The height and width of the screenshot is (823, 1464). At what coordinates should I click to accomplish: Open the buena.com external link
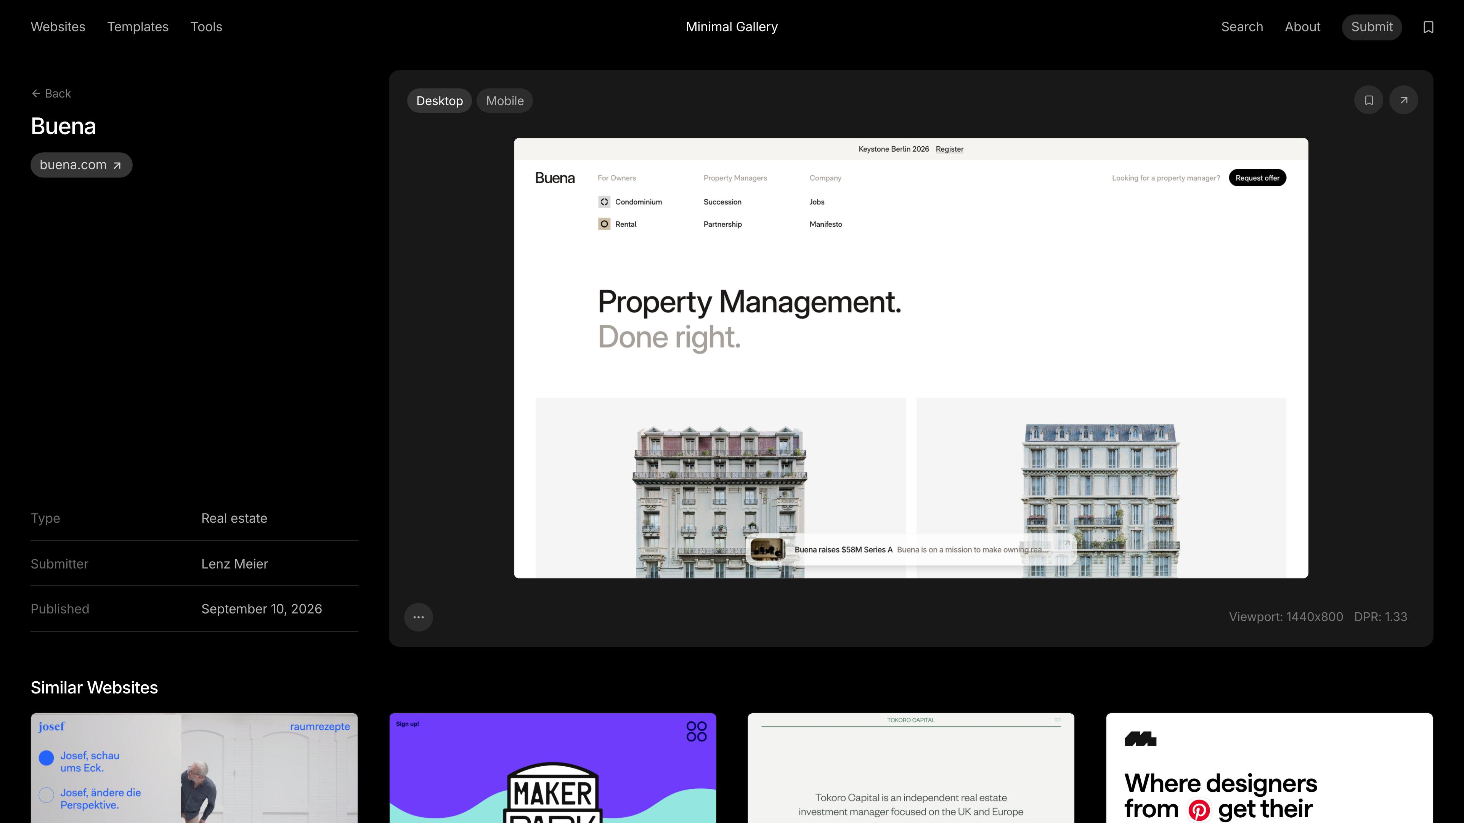coord(81,165)
